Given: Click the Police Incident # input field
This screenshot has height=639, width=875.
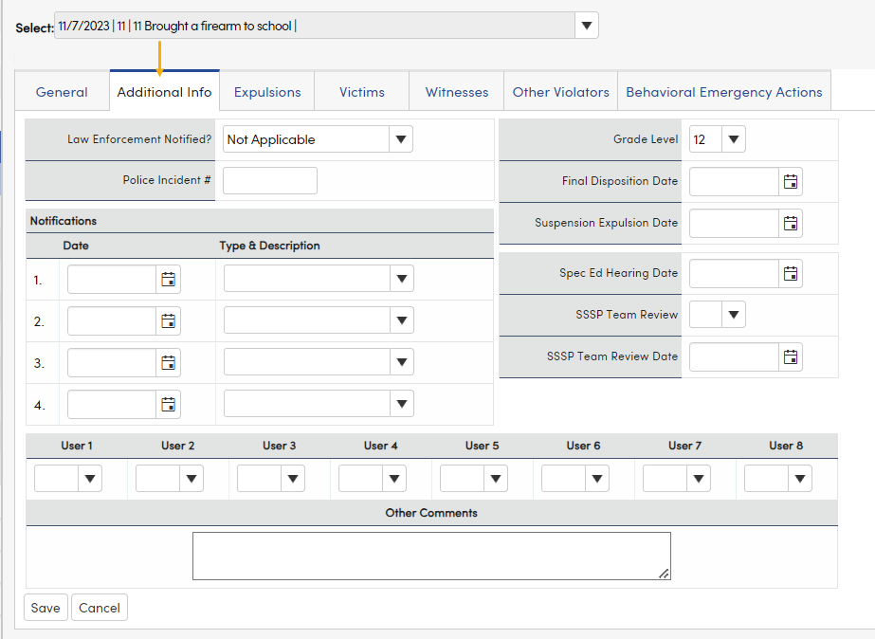Looking at the screenshot, I should (x=269, y=180).
